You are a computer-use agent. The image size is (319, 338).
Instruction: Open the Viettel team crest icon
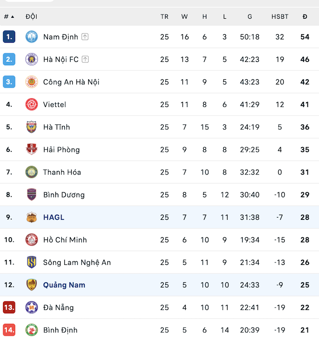coord(31,105)
